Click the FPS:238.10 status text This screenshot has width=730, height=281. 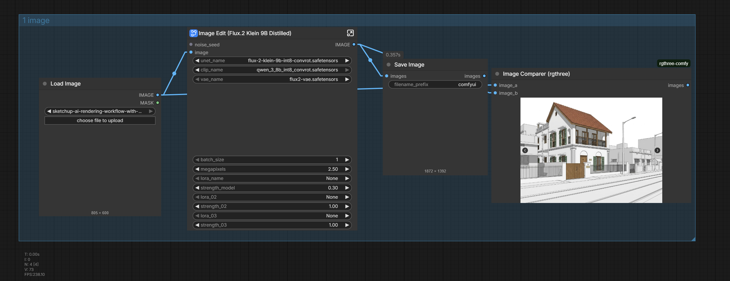click(35, 275)
